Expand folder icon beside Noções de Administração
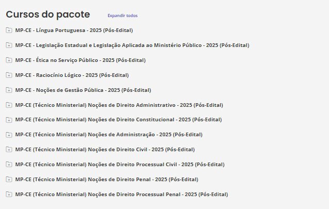329x209 pixels. click(9, 135)
